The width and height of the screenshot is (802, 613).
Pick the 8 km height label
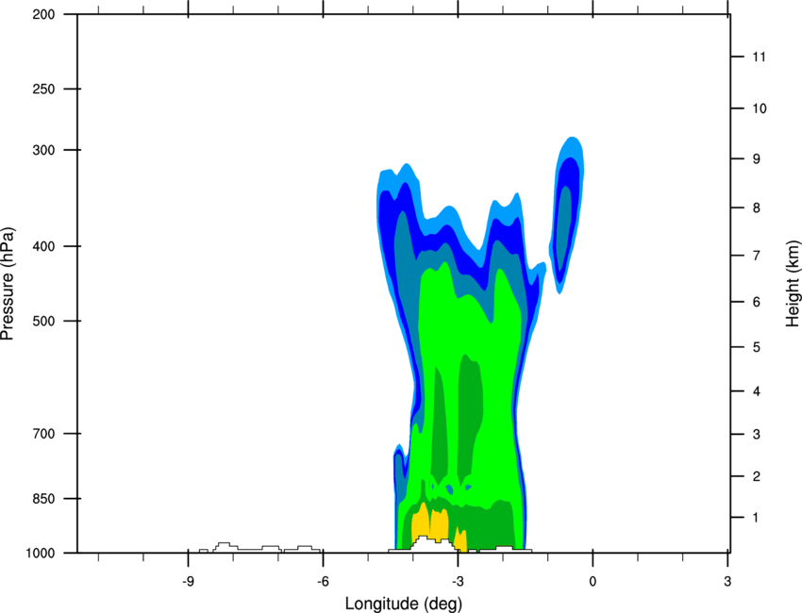[x=757, y=208]
